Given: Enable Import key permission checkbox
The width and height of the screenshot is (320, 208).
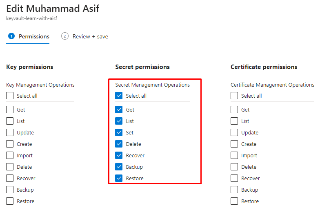Looking at the screenshot, I should coord(10,155).
